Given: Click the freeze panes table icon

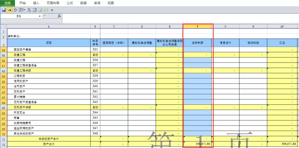Looking at the screenshot, I should pyautogui.click(x=21, y=10).
